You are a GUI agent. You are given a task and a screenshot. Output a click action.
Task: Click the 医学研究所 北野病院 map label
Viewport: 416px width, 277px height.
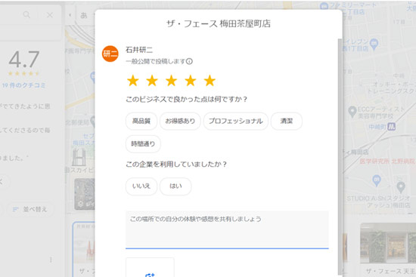387,161
